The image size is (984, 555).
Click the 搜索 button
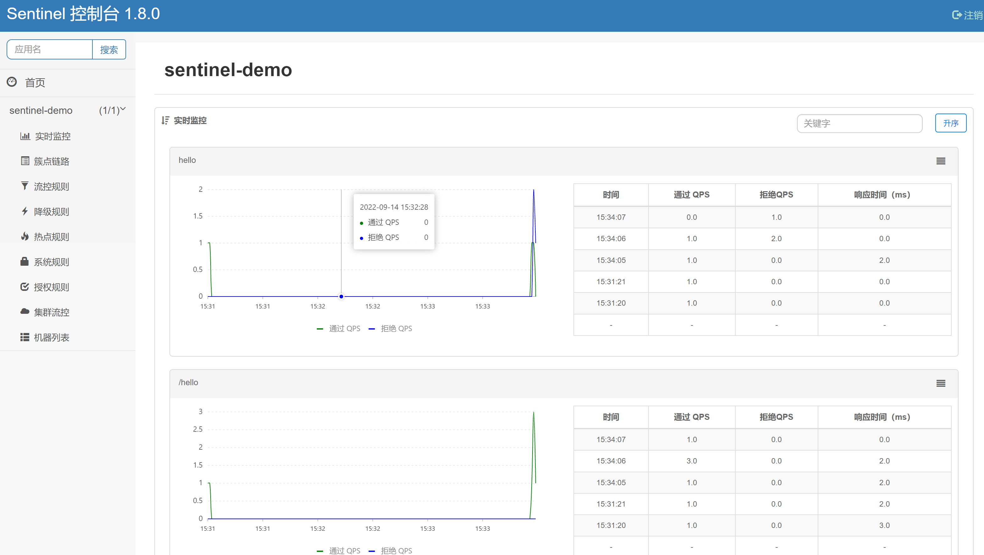tap(109, 49)
